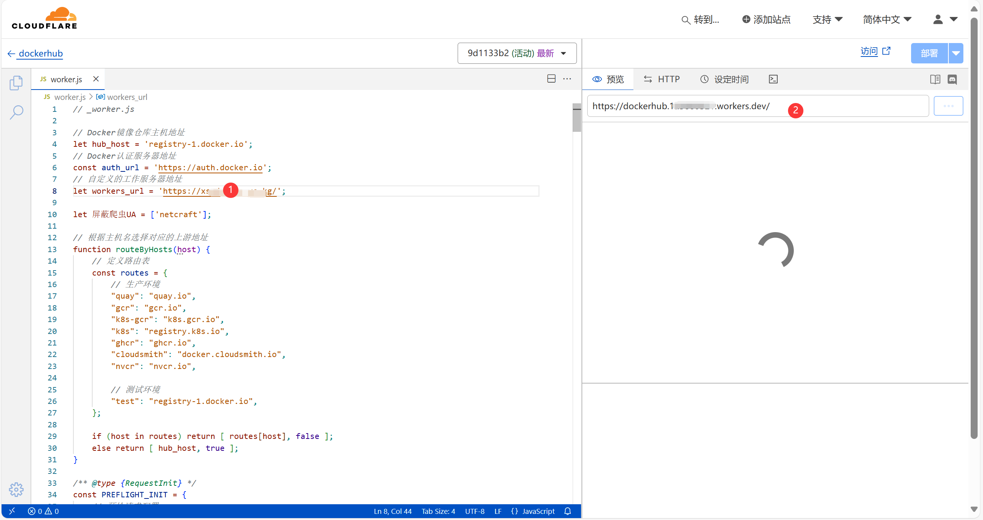The width and height of the screenshot is (983, 520).
Task: Expand the deploy button dropdown arrow
Action: [956, 53]
